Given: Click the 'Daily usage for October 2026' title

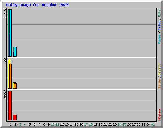Looking at the screenshot, I should coord(37,5).
